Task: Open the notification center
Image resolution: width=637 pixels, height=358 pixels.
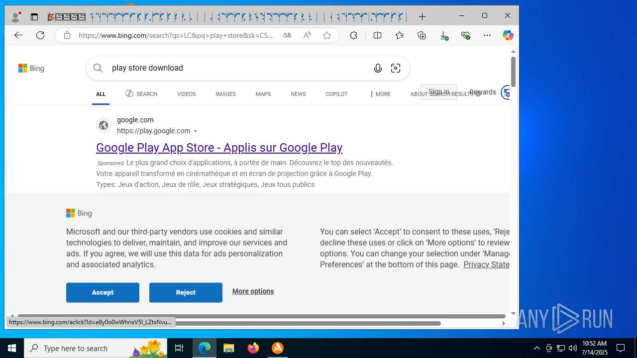Action: [x=621, y=348]
